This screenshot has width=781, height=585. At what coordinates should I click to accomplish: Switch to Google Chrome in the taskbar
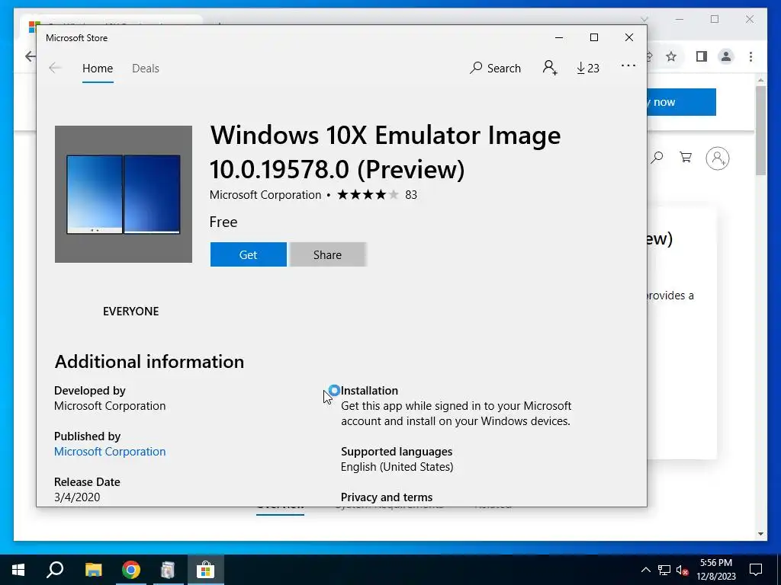click(x=131, y=570)
